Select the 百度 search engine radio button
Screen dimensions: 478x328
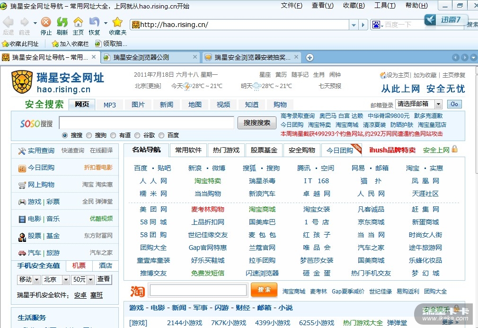pos(161,135)
